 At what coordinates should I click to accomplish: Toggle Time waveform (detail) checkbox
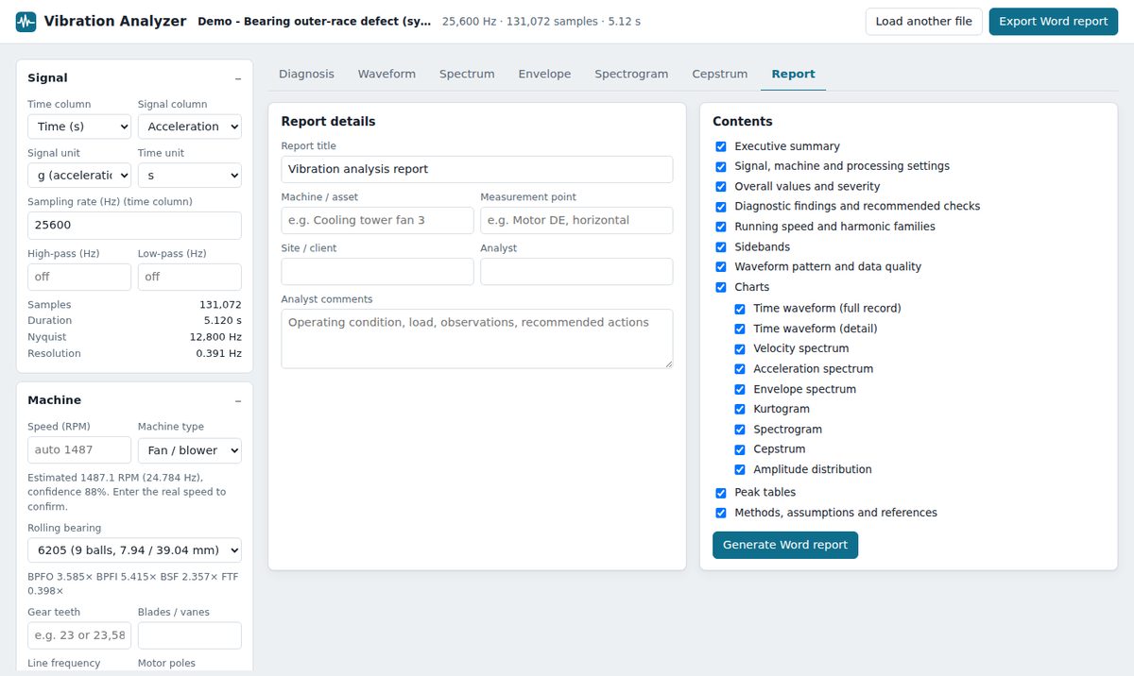[x=740, y=329]
